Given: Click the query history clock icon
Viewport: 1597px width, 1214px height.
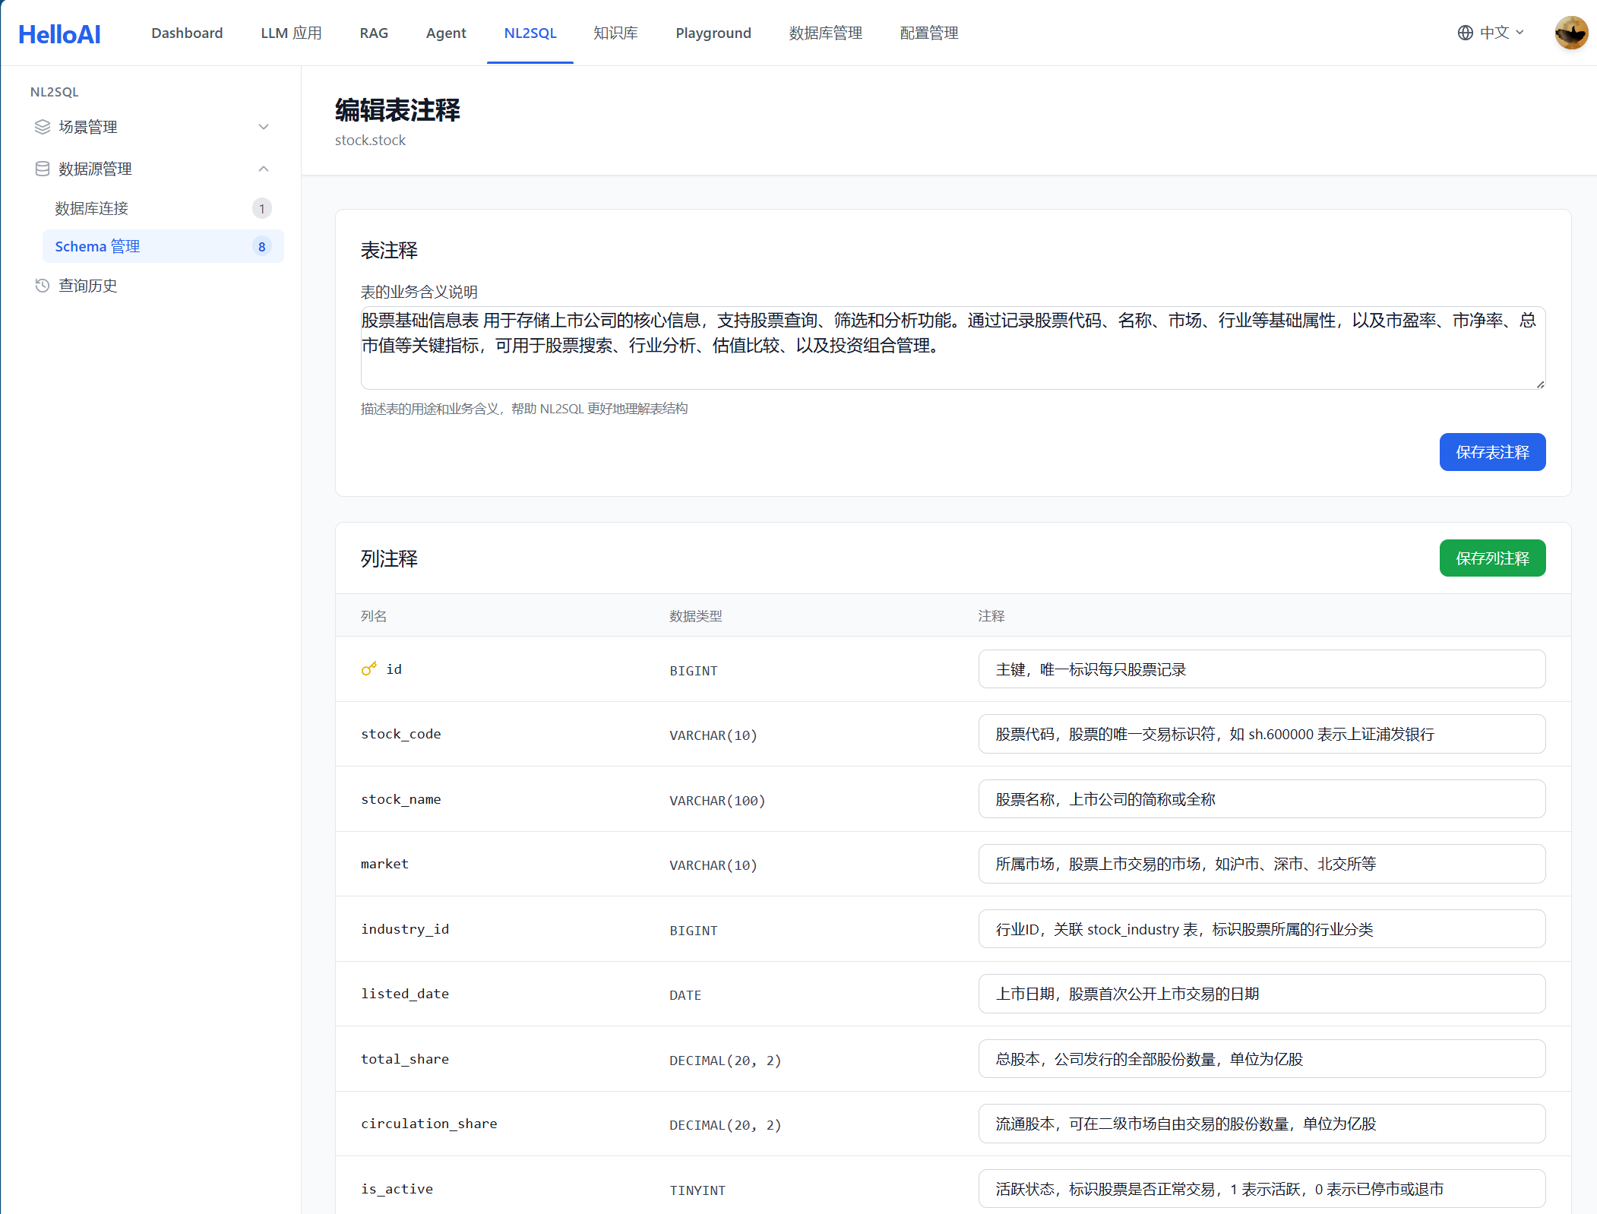Looking at the screenshot, I should coord(43,286).
